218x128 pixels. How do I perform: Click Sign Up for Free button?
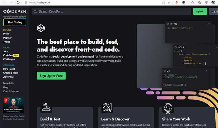pyautogui.click(x=51, y=76)
